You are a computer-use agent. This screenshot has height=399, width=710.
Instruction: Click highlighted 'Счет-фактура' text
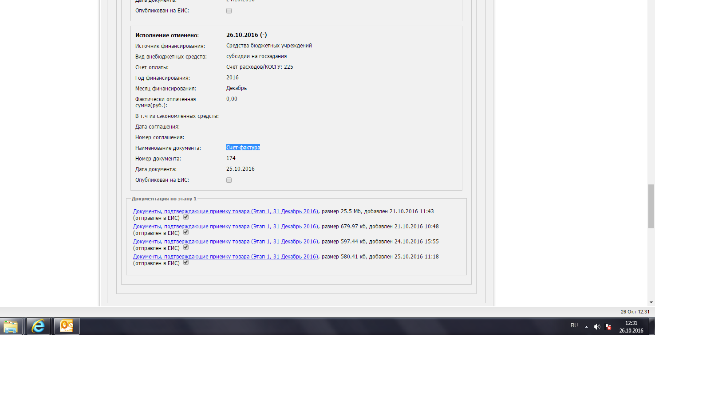point(243,148)
